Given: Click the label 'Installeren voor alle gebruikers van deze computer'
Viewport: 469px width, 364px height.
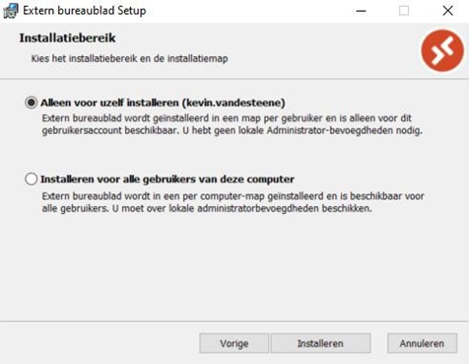Looking at the screenshot, I should click(167, 180).
